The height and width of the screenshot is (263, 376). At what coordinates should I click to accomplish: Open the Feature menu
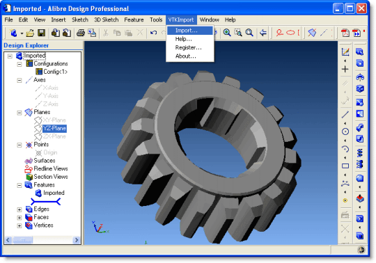pyautogui.click(x=134, y=19)
